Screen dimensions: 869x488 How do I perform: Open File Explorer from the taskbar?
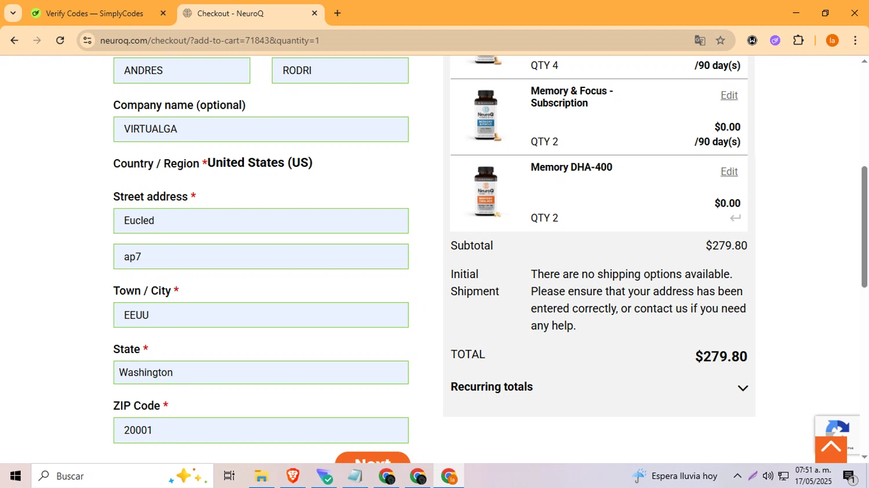[x=261, y=476]
